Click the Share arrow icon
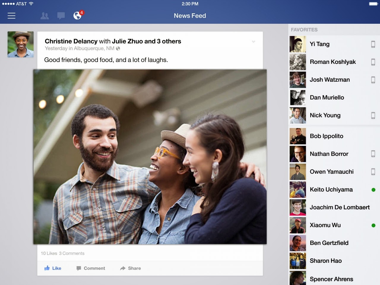 click(123, 268)
